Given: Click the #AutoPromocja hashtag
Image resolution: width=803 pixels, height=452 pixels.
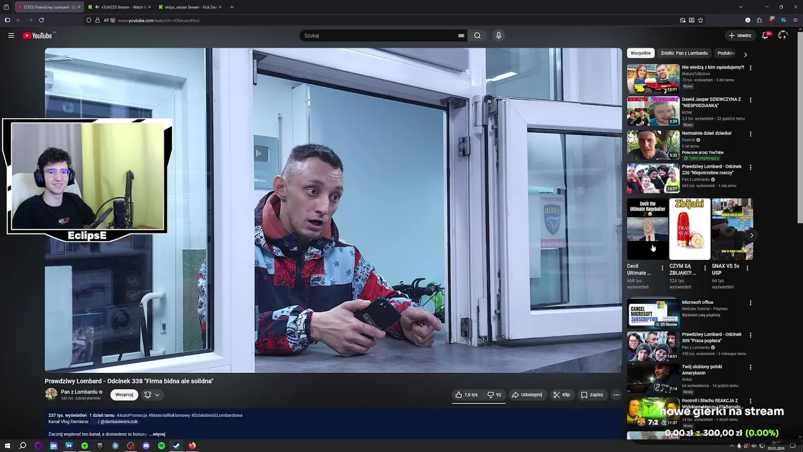Looking at the screenshot, I should point(131,415).
